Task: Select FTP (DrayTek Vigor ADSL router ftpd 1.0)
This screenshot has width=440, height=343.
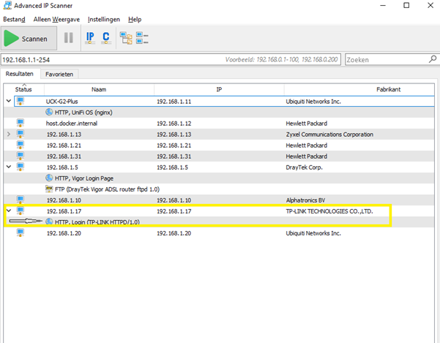Action: pos(107,189)
